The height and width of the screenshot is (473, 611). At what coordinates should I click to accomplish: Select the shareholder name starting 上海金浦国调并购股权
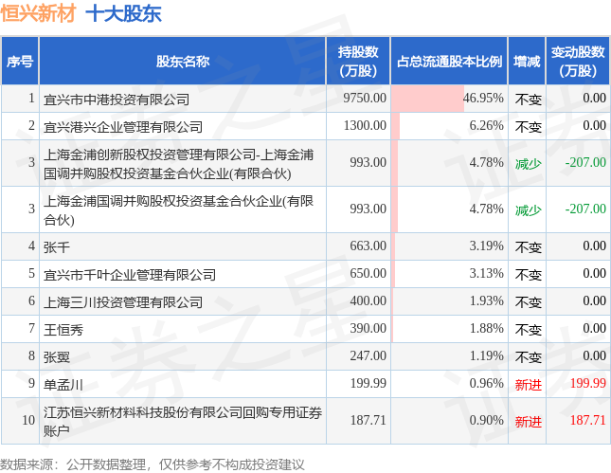click(x=178, y=210)
